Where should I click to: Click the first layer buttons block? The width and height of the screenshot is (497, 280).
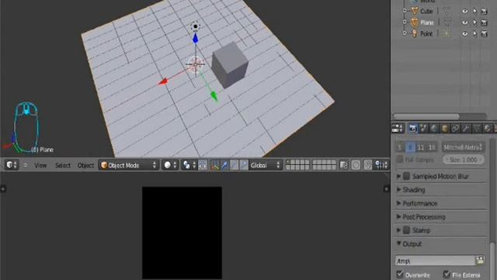click(297, 165)
